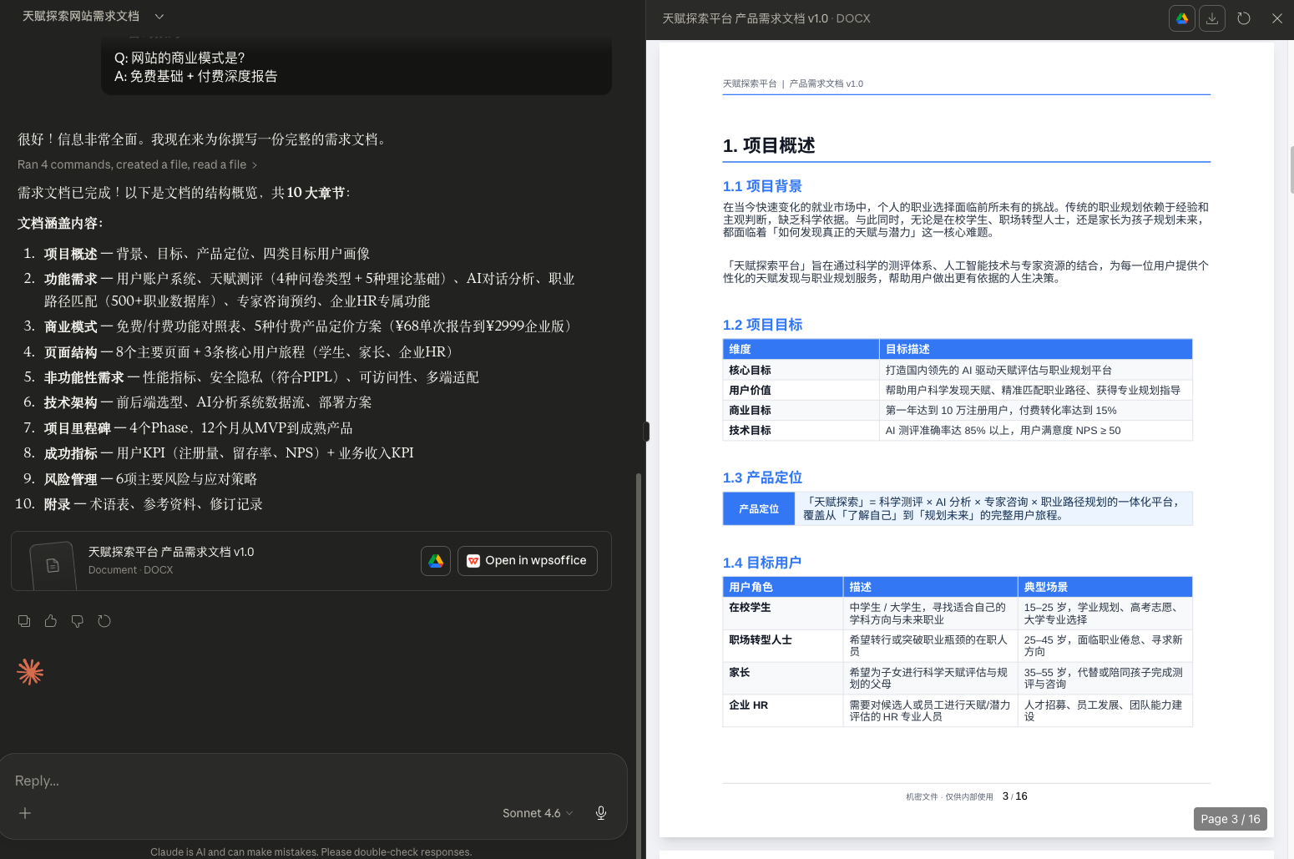Click the Google Drive icon in preview header
The image size is (1294, 859).
point(1182,18)
